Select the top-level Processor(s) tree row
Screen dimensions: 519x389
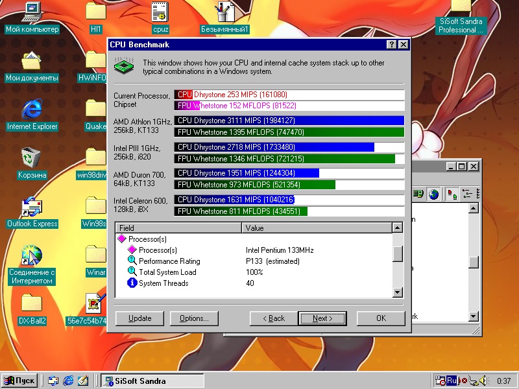pos(254,239)
